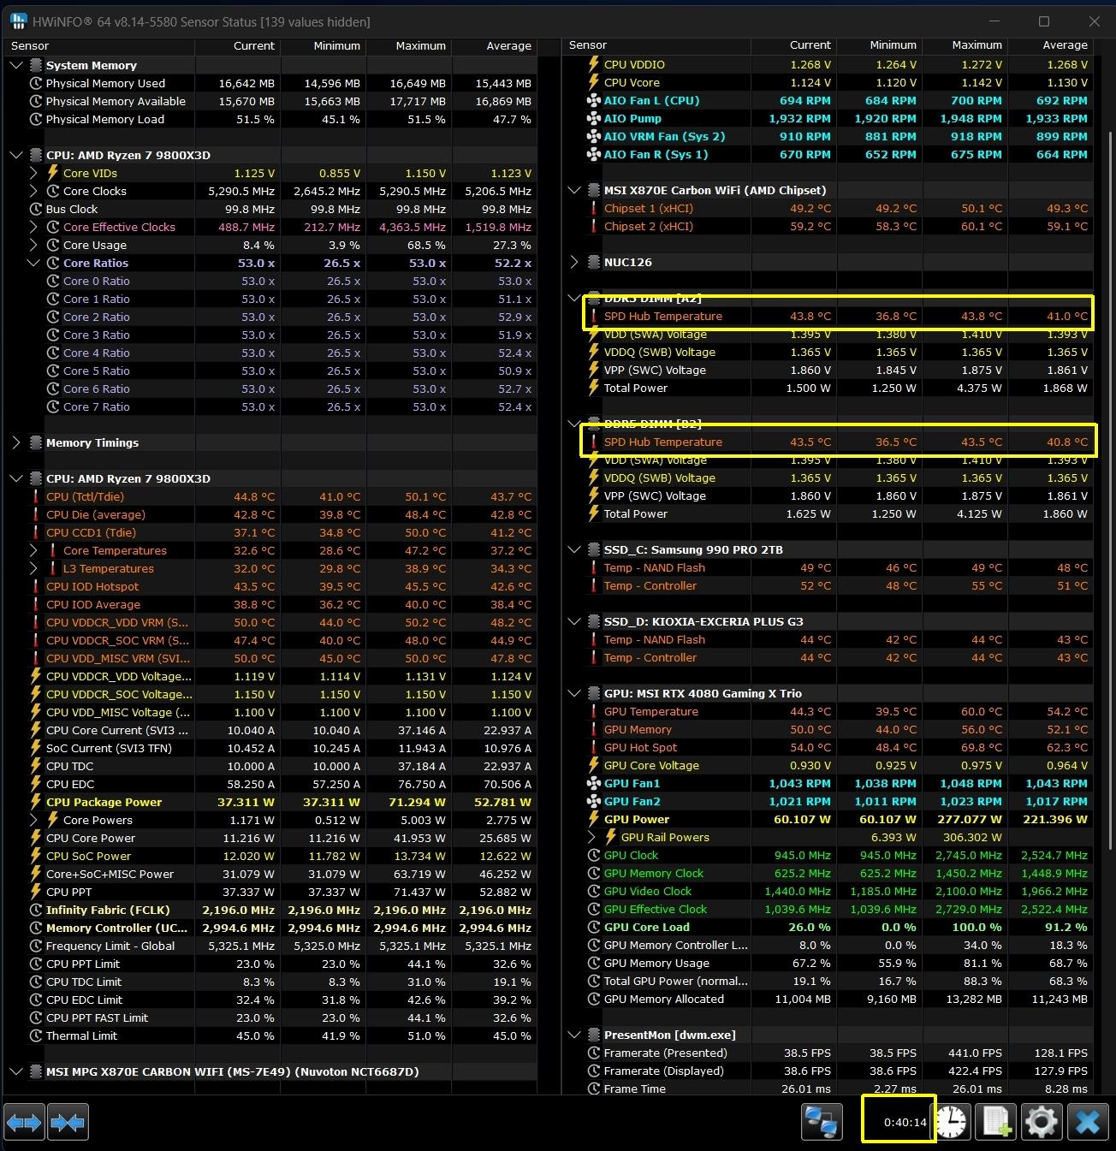Click the lightning icon beside CPU Package Power
Image resolution: width=1116 pixels, height=1151 pixels.
coord(36,803)
